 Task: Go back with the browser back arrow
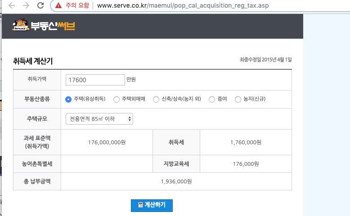[x=12, y=5]
